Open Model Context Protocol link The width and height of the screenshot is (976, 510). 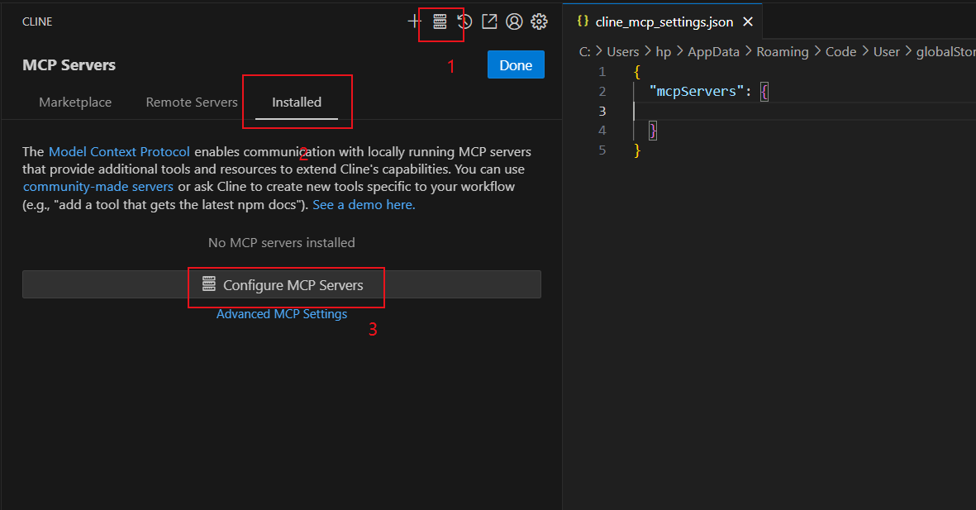coord(119,152)
